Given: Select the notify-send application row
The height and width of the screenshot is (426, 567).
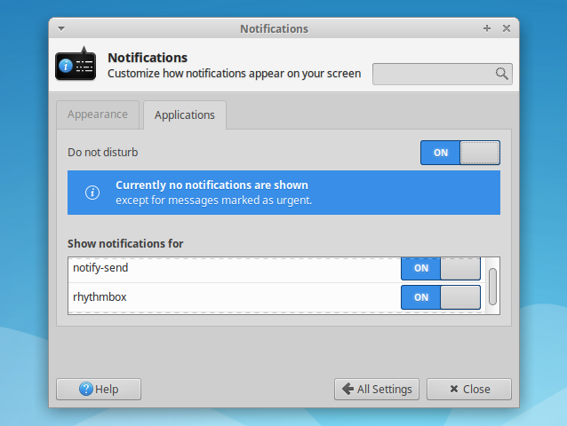Looking at the screenshot, I should [x=231, y=267].
